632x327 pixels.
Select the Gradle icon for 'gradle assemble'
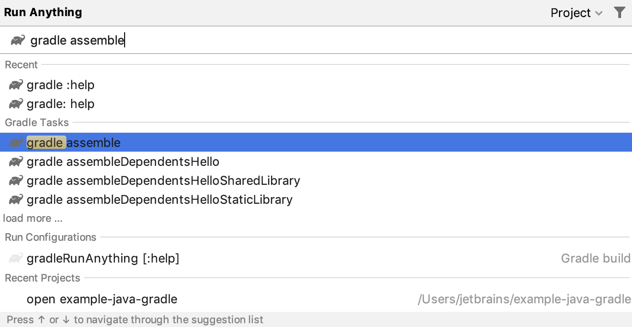16,142
